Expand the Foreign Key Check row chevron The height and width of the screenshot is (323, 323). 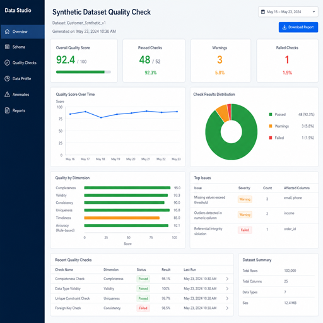pos(227,308)
